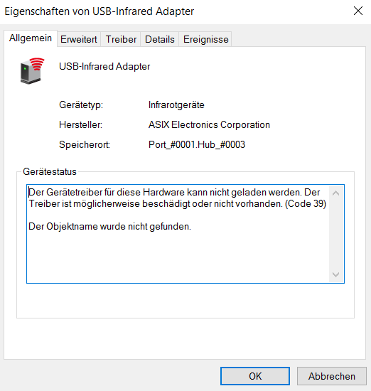The width and height of the screenshot is (371, 391).
Task: Click the Infrarotgeräte device type value
Action: [176, 105]
